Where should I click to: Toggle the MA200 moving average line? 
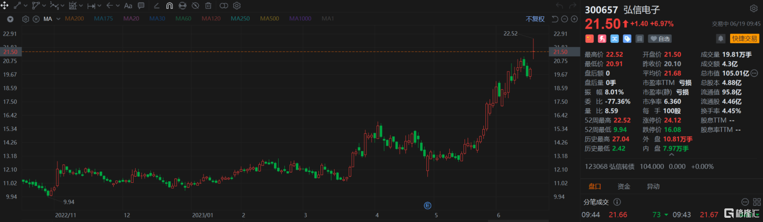[x=75, y=19]
